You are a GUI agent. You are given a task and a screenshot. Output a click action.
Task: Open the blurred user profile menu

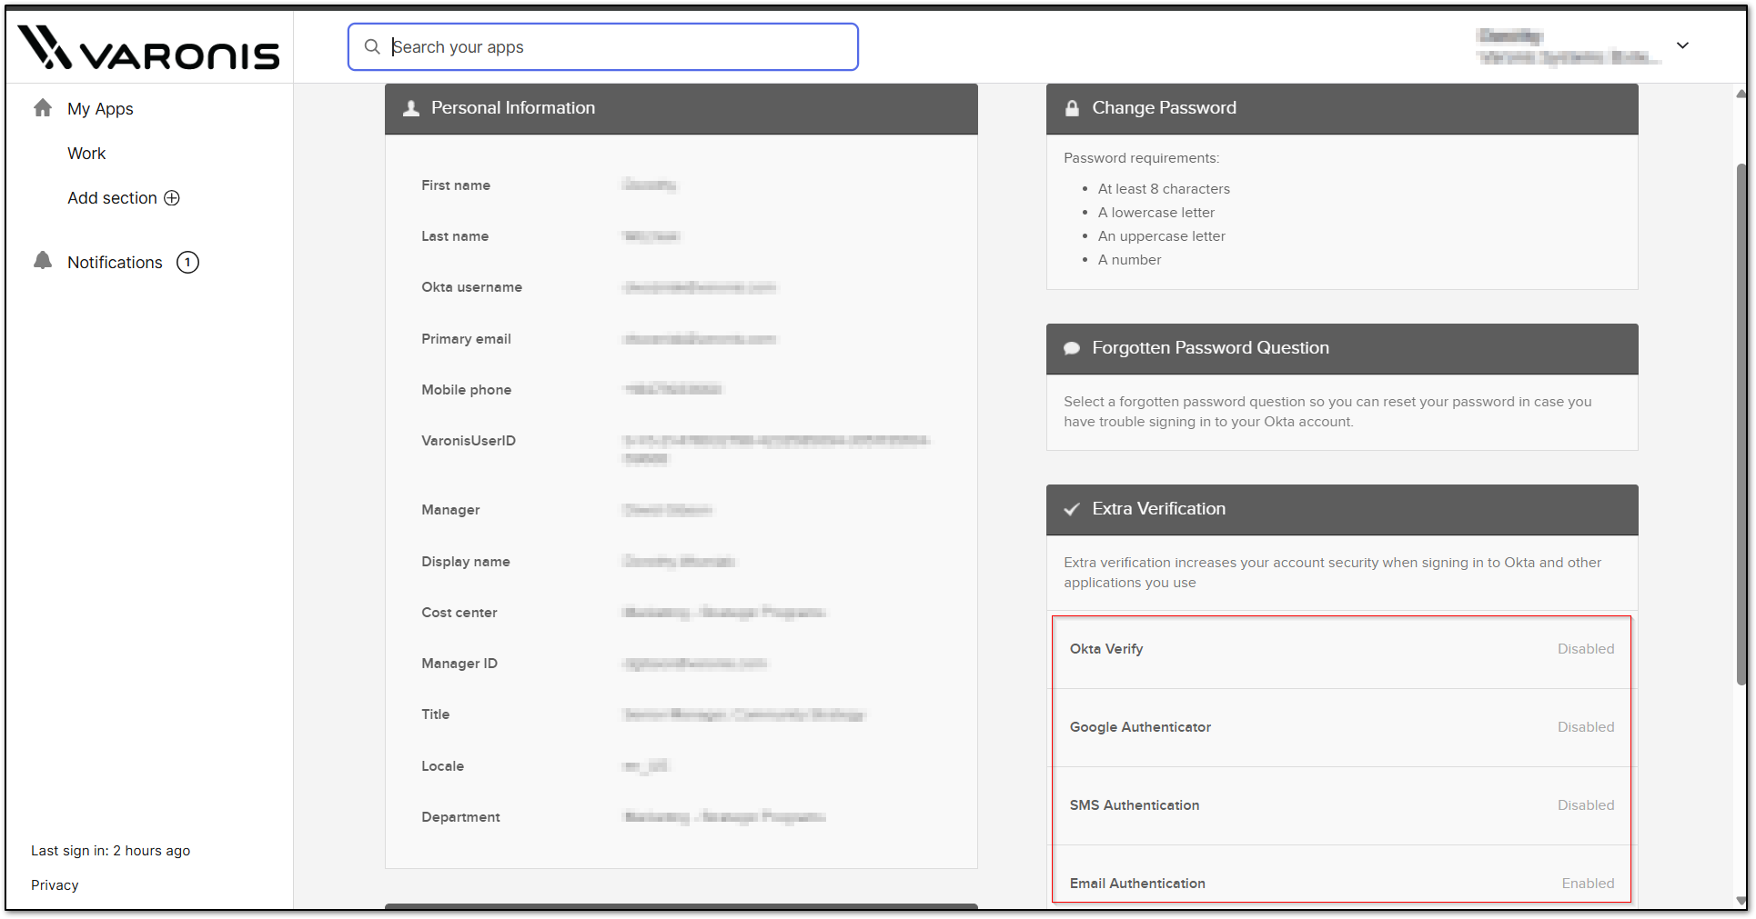click(1565, 46)
